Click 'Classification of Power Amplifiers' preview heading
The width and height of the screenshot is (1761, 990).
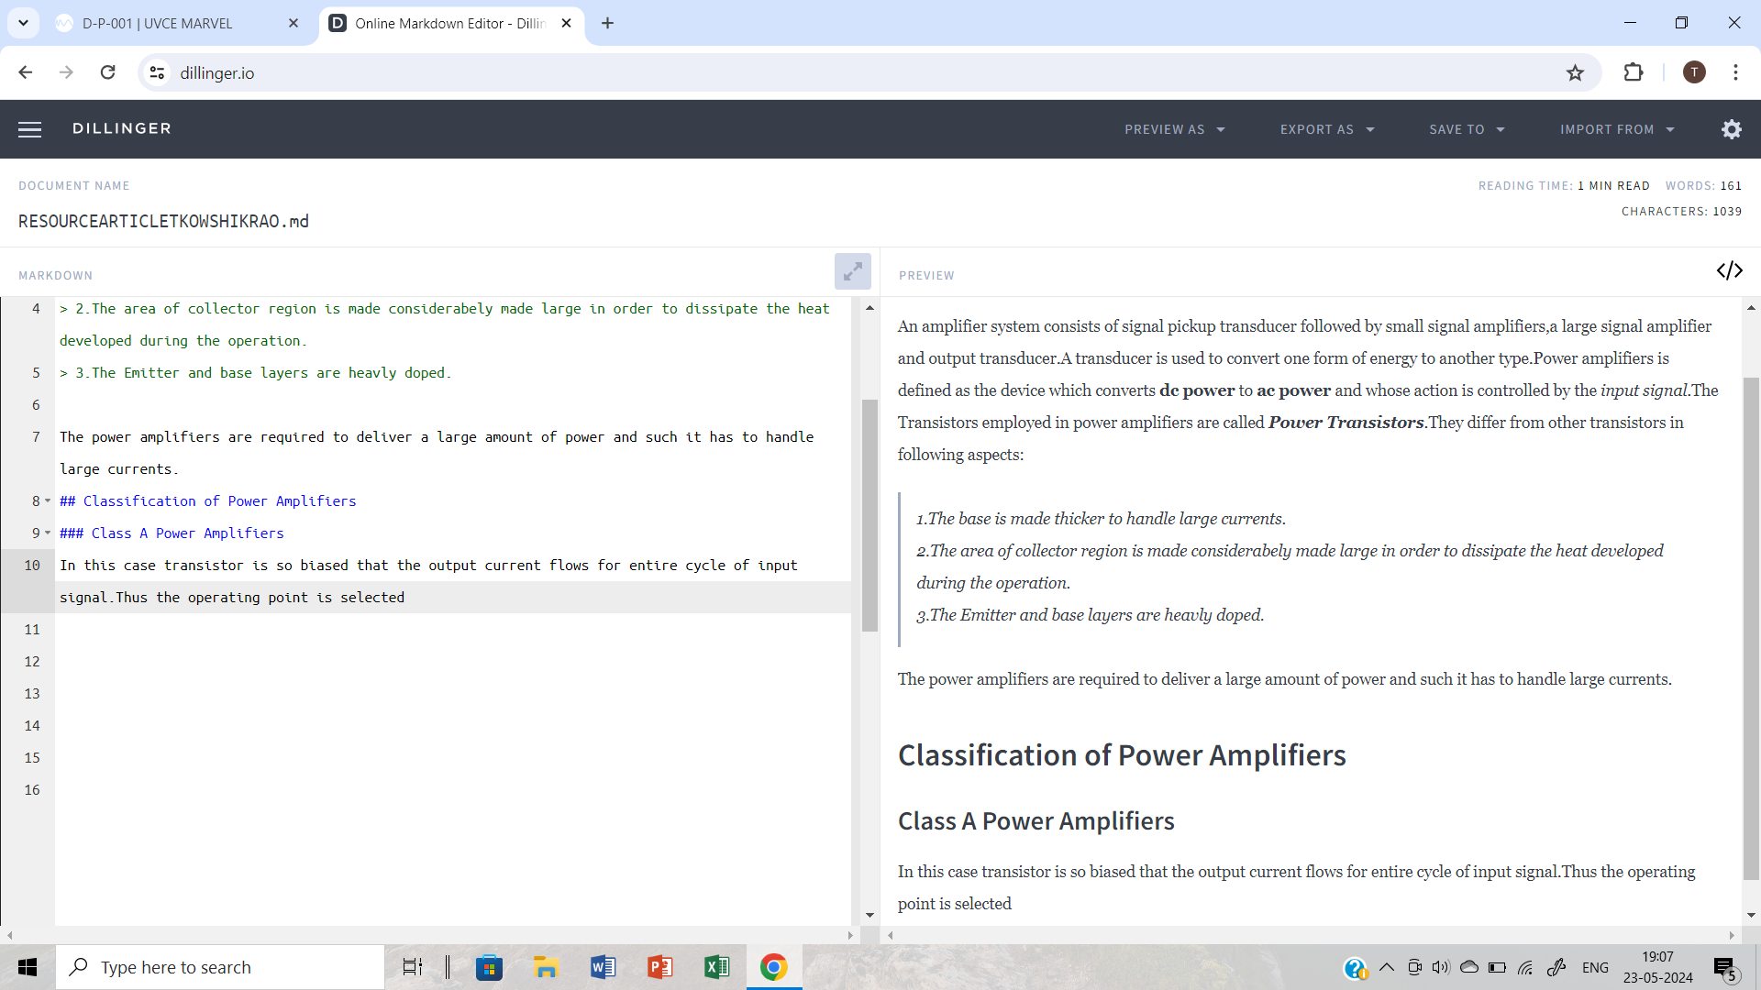click(x=1122, y=754)
